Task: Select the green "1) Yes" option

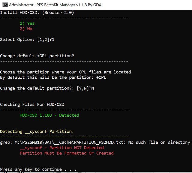Action: pos(27,24)
